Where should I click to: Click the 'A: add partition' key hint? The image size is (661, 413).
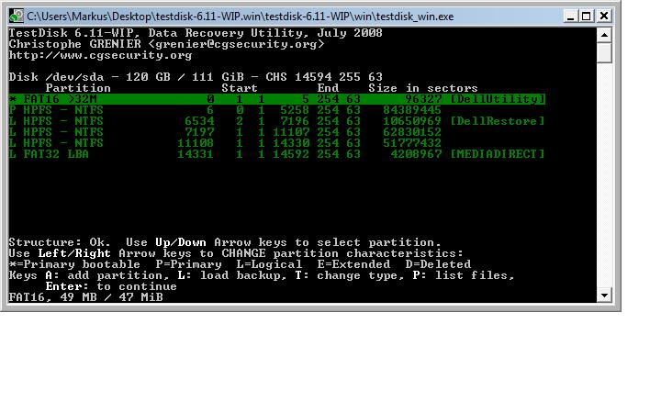(104, 275)
